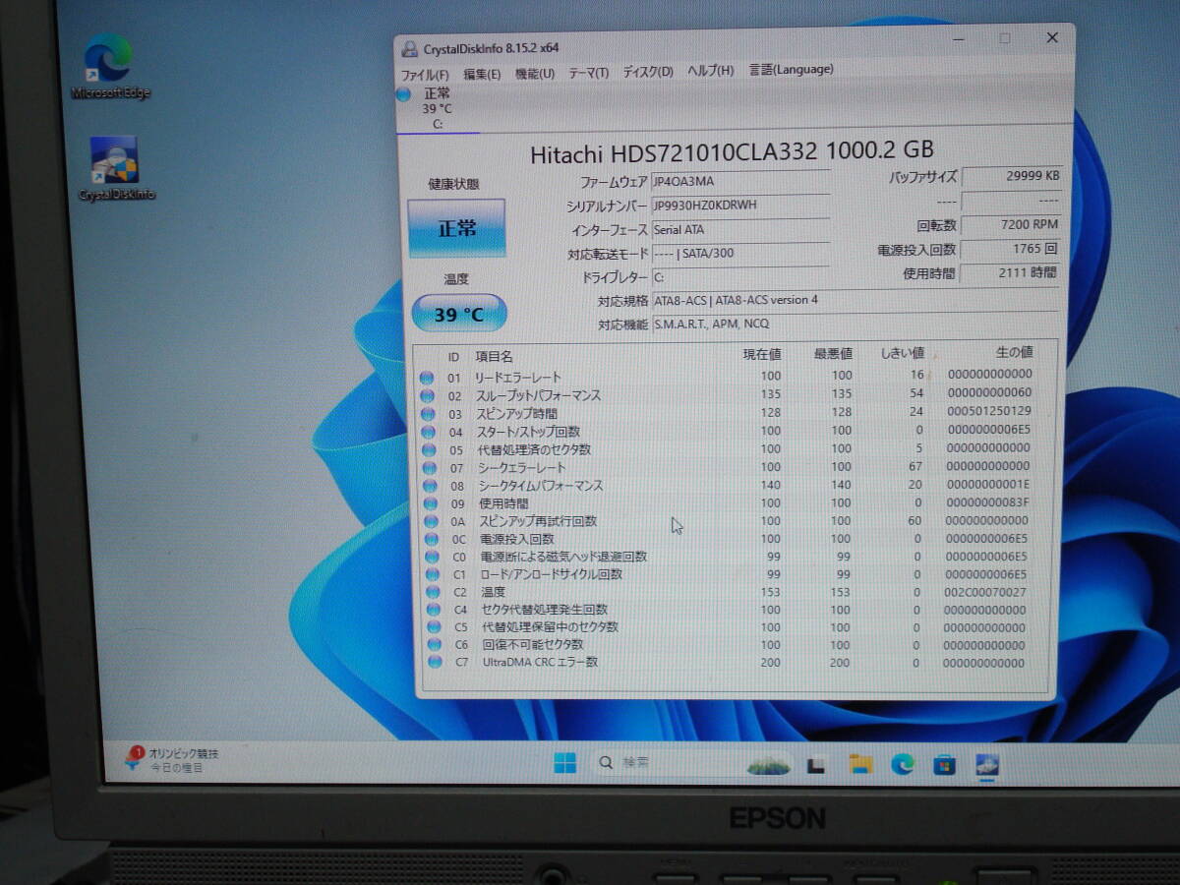Click status icon for 回復不可能セクタ数 row
The height and width of the screenshot is (885, 1180).
434,645
